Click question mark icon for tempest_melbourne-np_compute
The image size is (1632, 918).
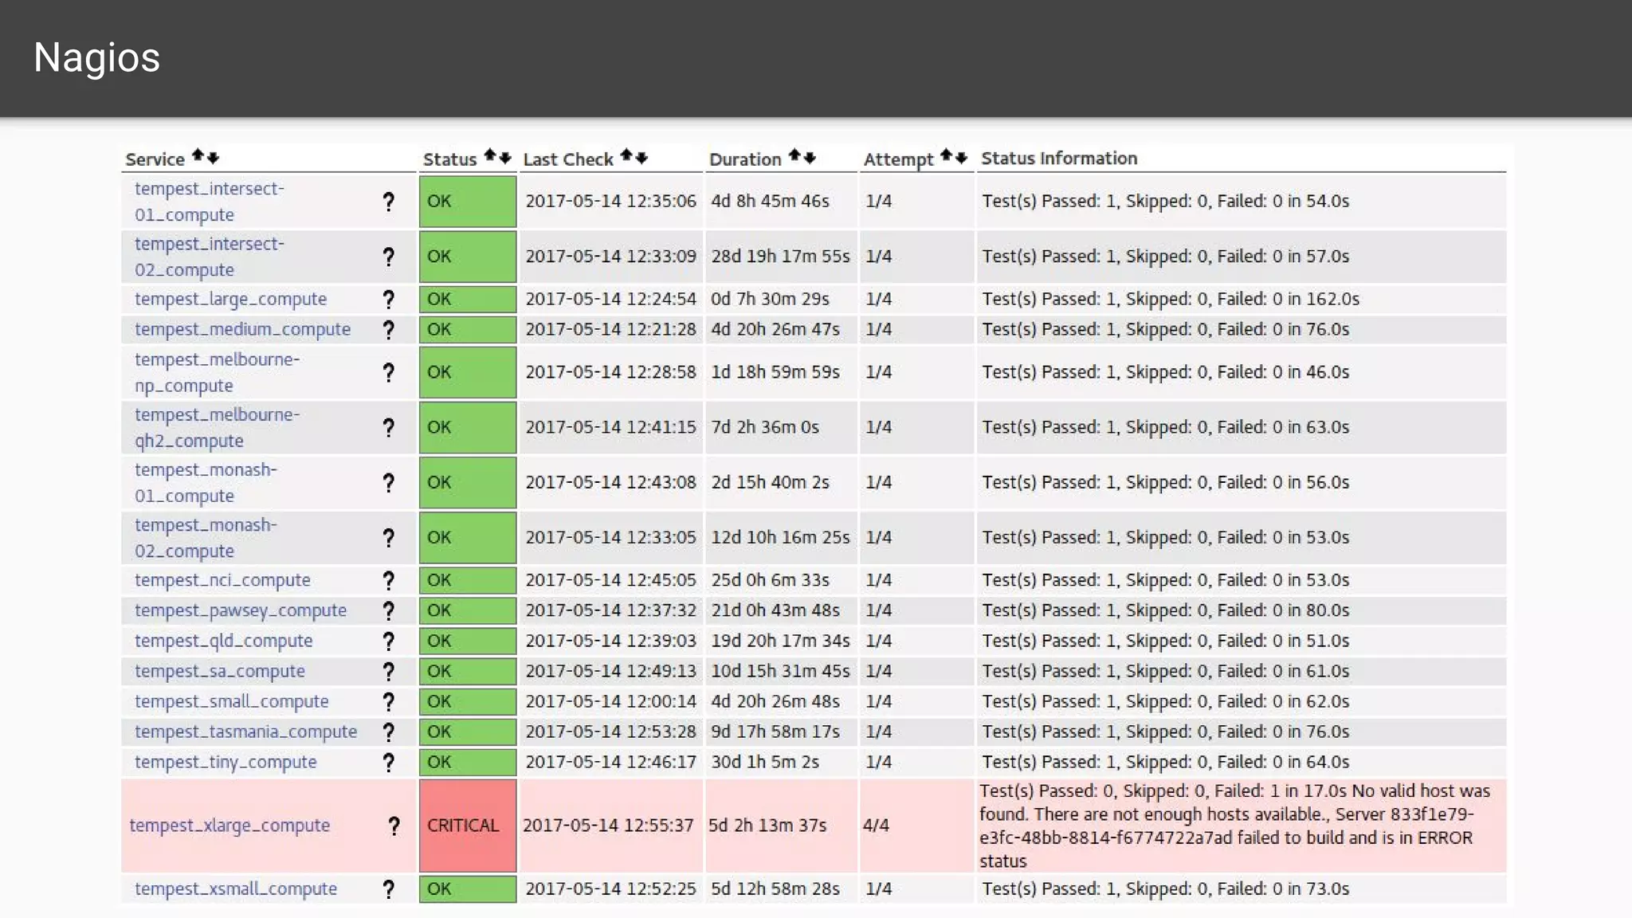click(388, 372)
